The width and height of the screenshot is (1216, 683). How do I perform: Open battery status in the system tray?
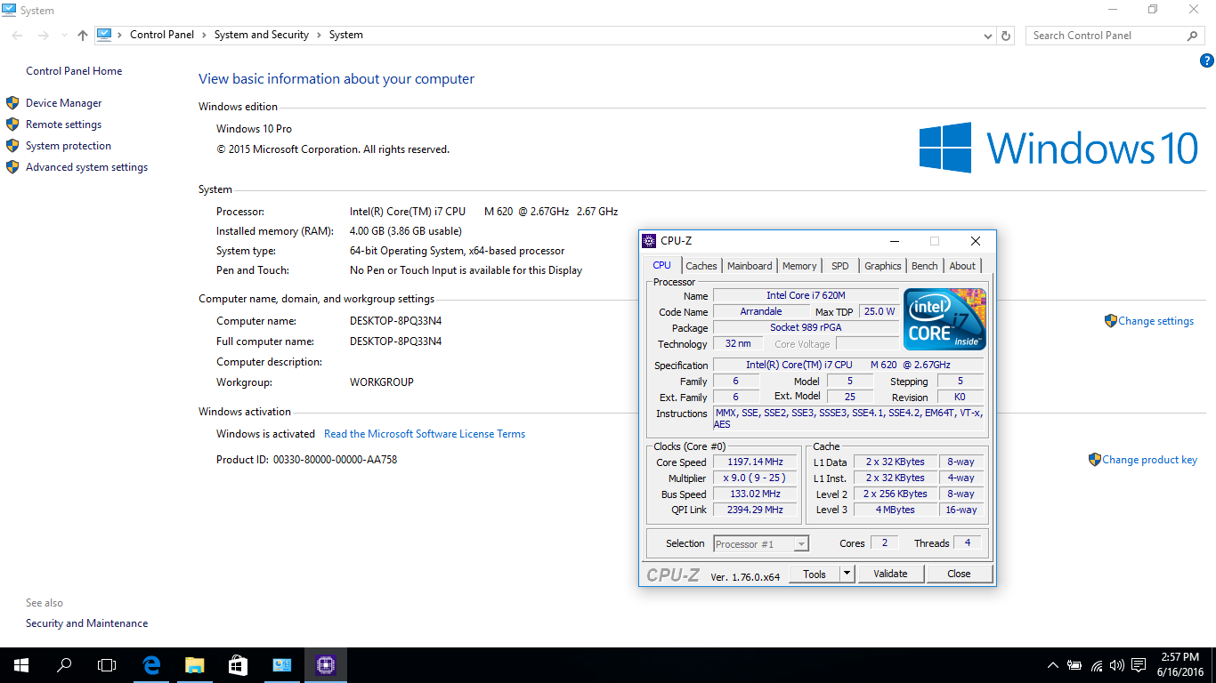tap(1074, 665)
